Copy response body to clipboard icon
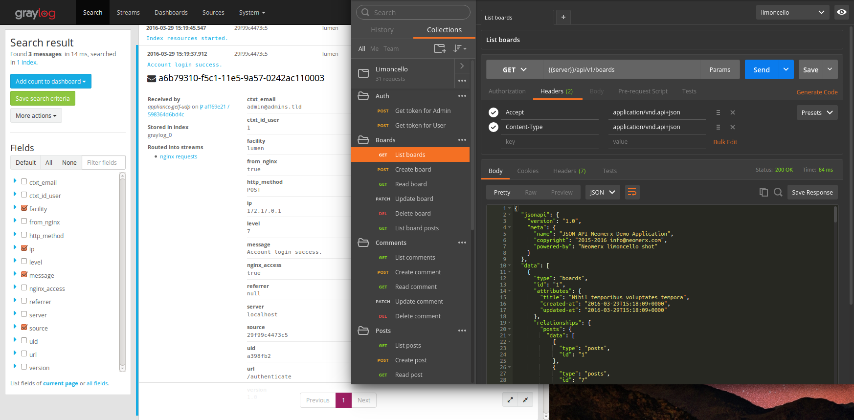The image size is (854, 420). [x=764, y=192]
